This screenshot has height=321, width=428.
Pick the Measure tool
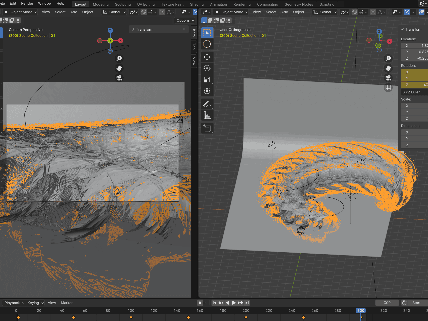point(207,115)
